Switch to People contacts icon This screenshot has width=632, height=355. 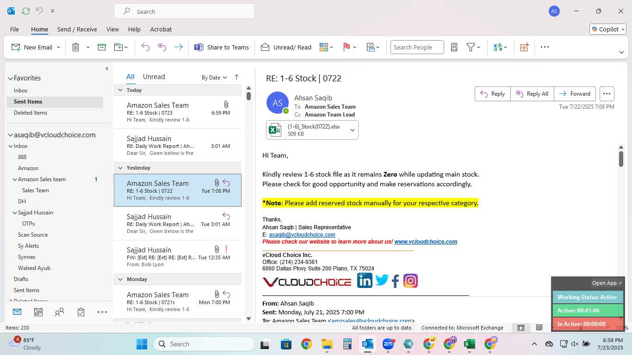tap(59, 312)
